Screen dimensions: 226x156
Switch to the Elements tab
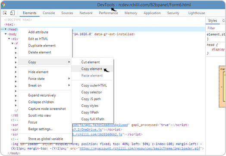click(30, 13)
